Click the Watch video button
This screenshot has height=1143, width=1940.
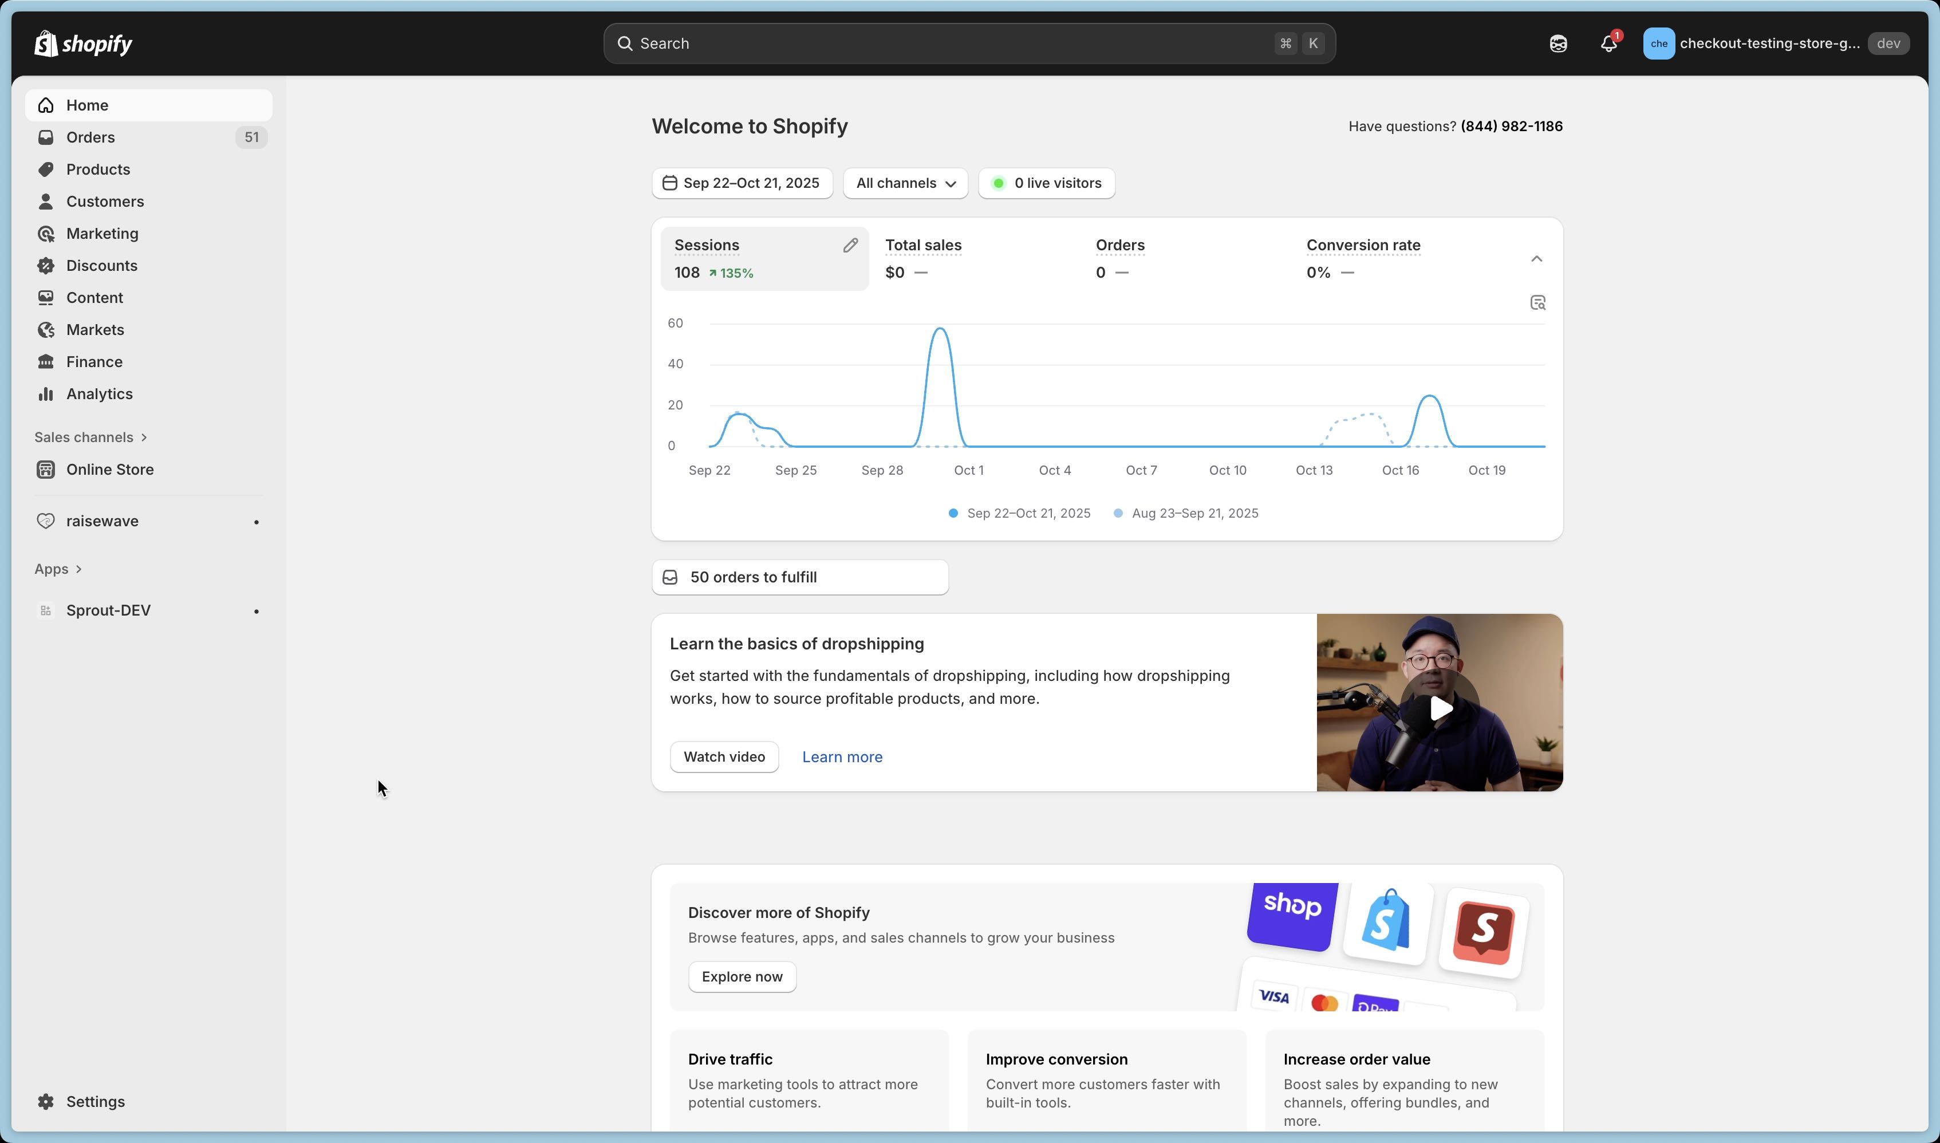click(x=724, y=757)
